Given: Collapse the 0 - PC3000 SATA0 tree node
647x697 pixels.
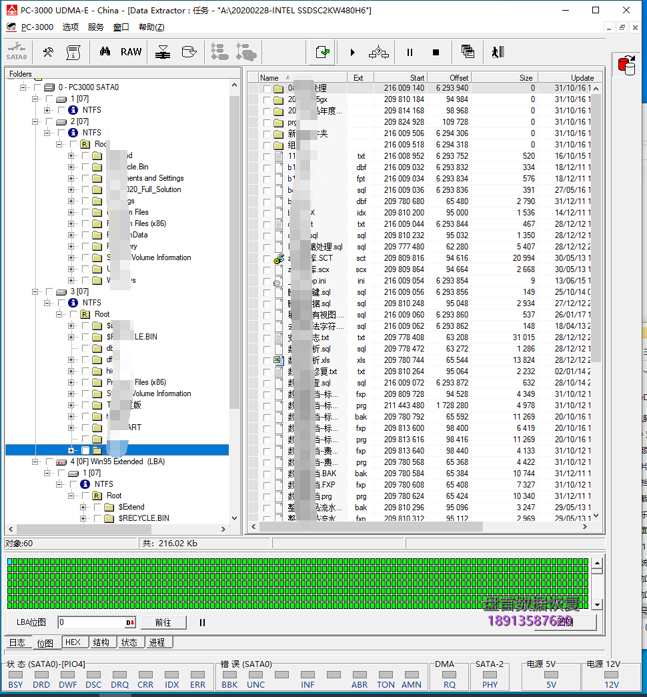Looking at the screenshot, I should (23, 87).
